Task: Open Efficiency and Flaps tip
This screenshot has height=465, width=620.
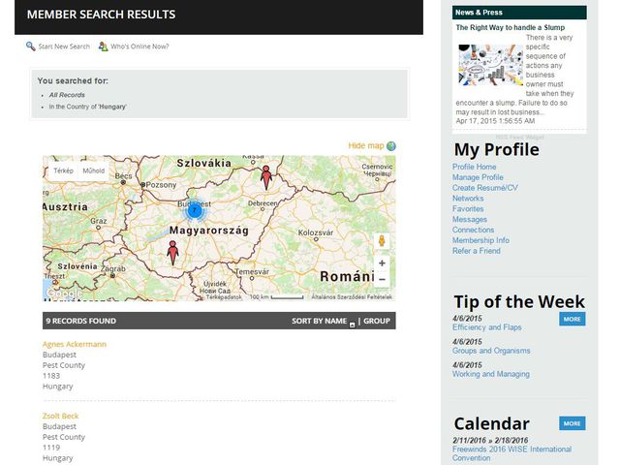Action: coord(486,327)
